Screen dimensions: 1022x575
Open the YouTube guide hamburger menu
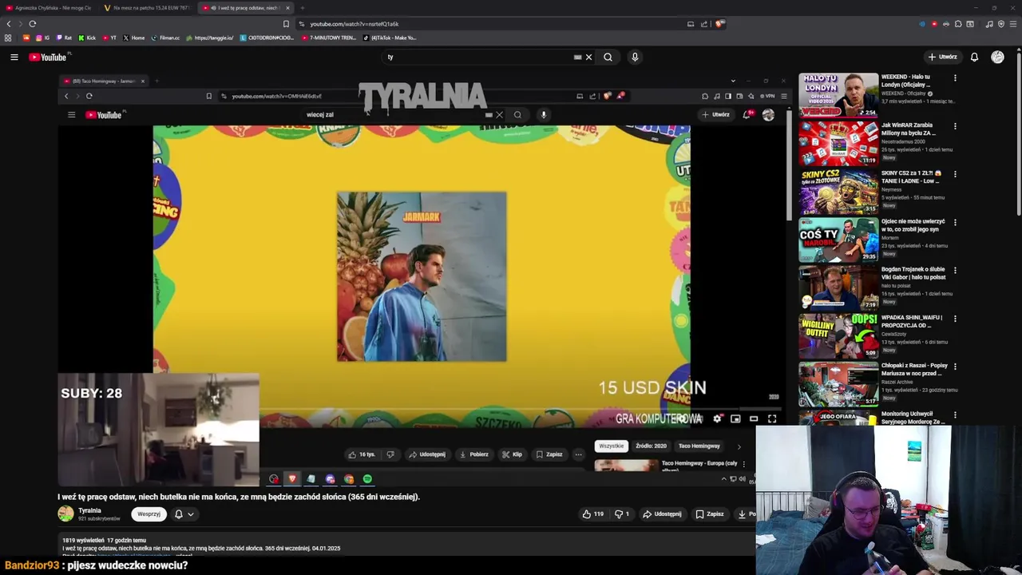[14, 57]
